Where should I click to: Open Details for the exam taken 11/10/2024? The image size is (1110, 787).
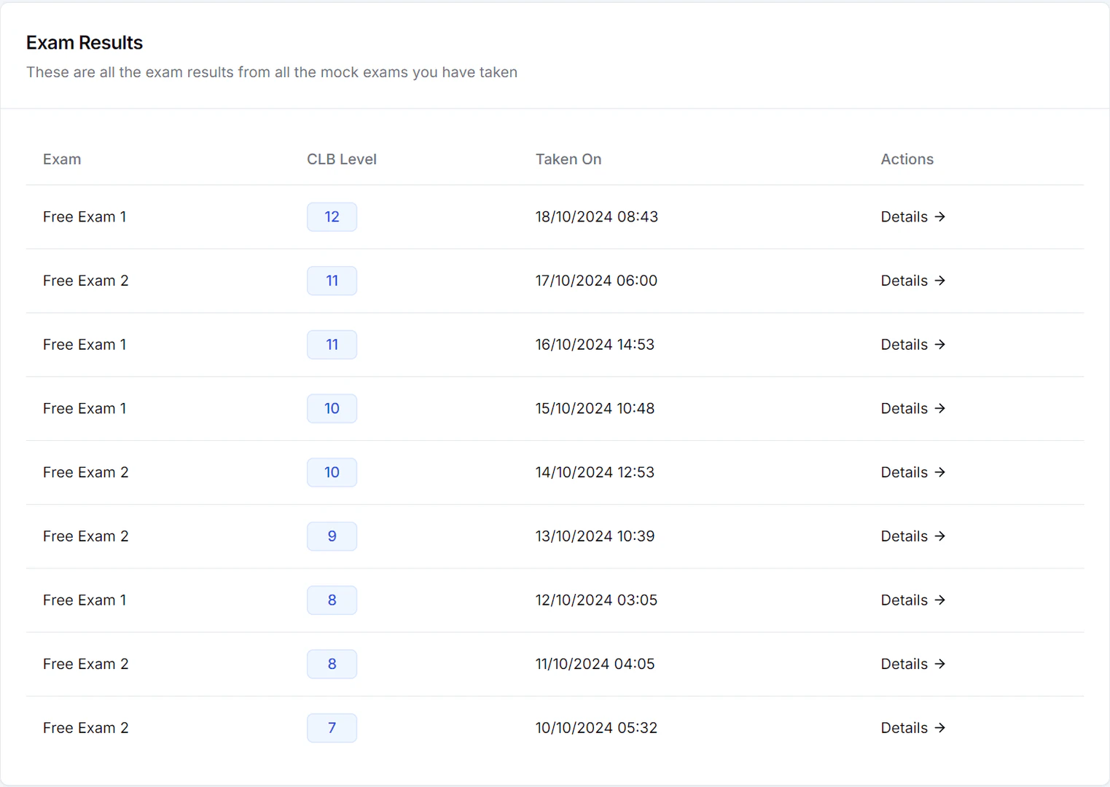click(904, 664)
